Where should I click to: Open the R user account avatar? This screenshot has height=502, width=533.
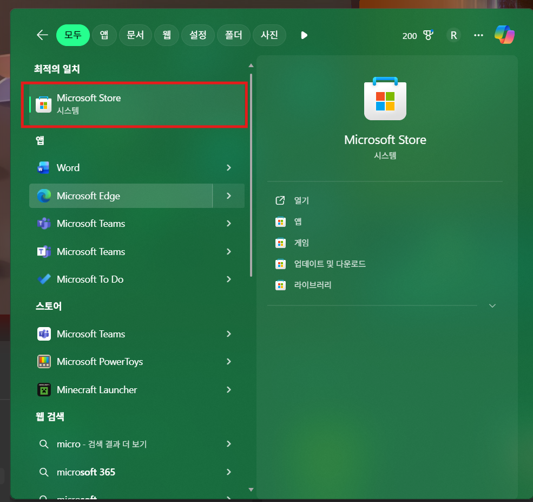[x=453, y=35]
